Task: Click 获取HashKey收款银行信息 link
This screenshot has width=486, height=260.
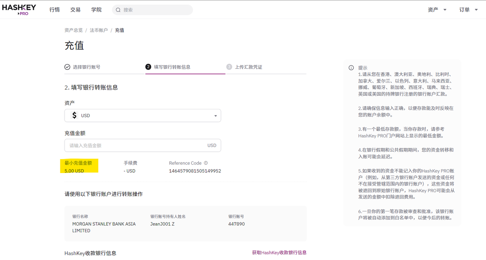Action: 279,253
